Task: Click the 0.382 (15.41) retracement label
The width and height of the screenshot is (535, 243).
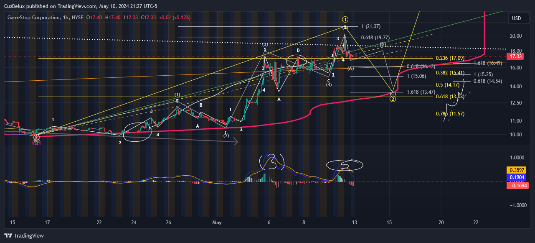Action: pos(450,73)
